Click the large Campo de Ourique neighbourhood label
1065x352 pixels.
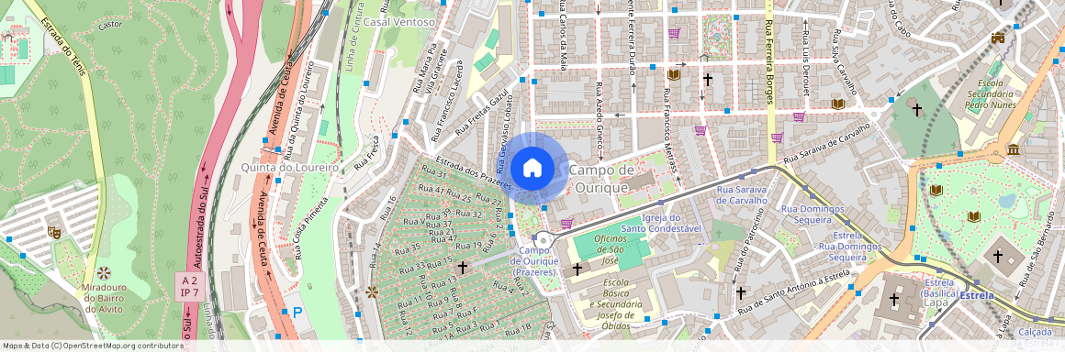(601, 178)
